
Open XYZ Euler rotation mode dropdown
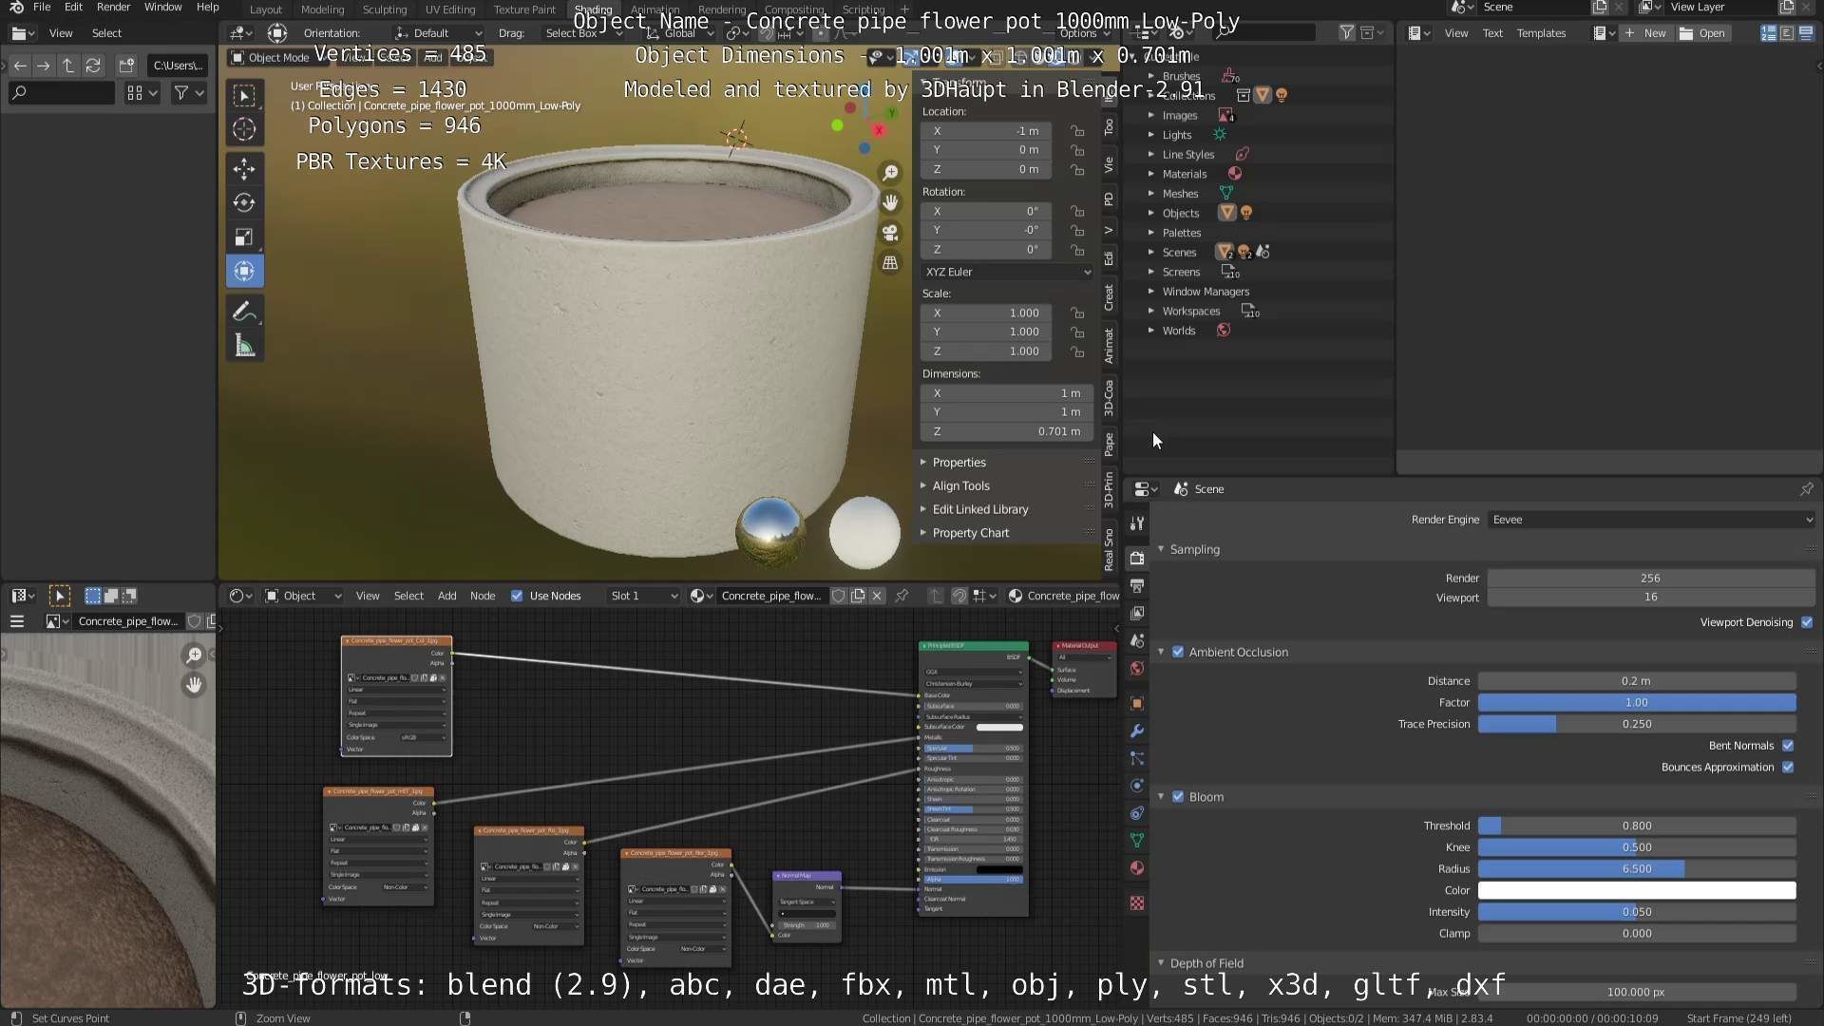(x=1007, y=272)
